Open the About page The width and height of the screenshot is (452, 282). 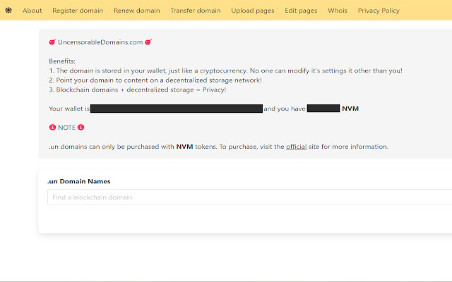[32, 11]
